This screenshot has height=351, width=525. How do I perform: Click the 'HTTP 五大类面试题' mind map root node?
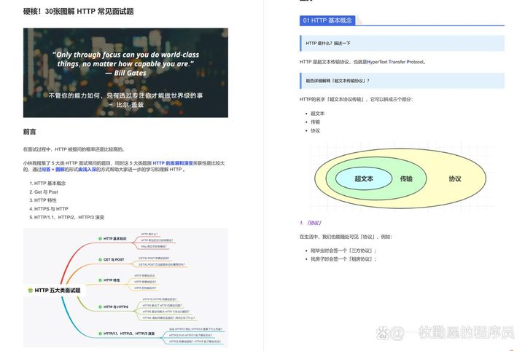(x=54, y=290)
